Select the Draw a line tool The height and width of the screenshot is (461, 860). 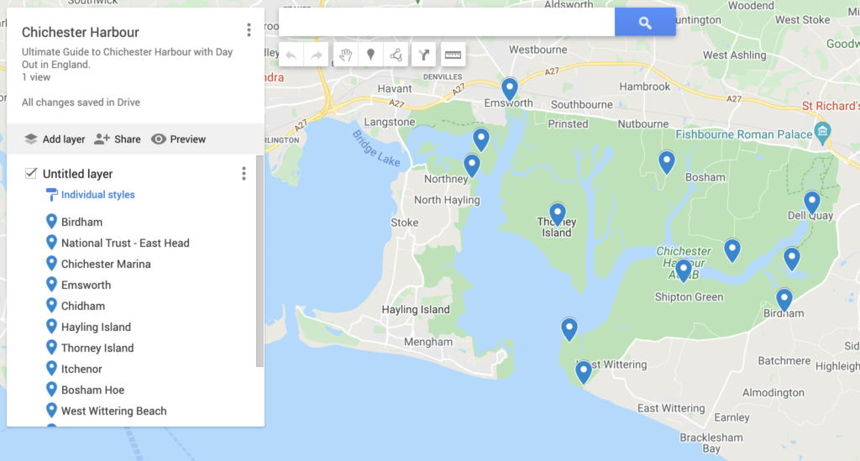(x=396, y=55)
